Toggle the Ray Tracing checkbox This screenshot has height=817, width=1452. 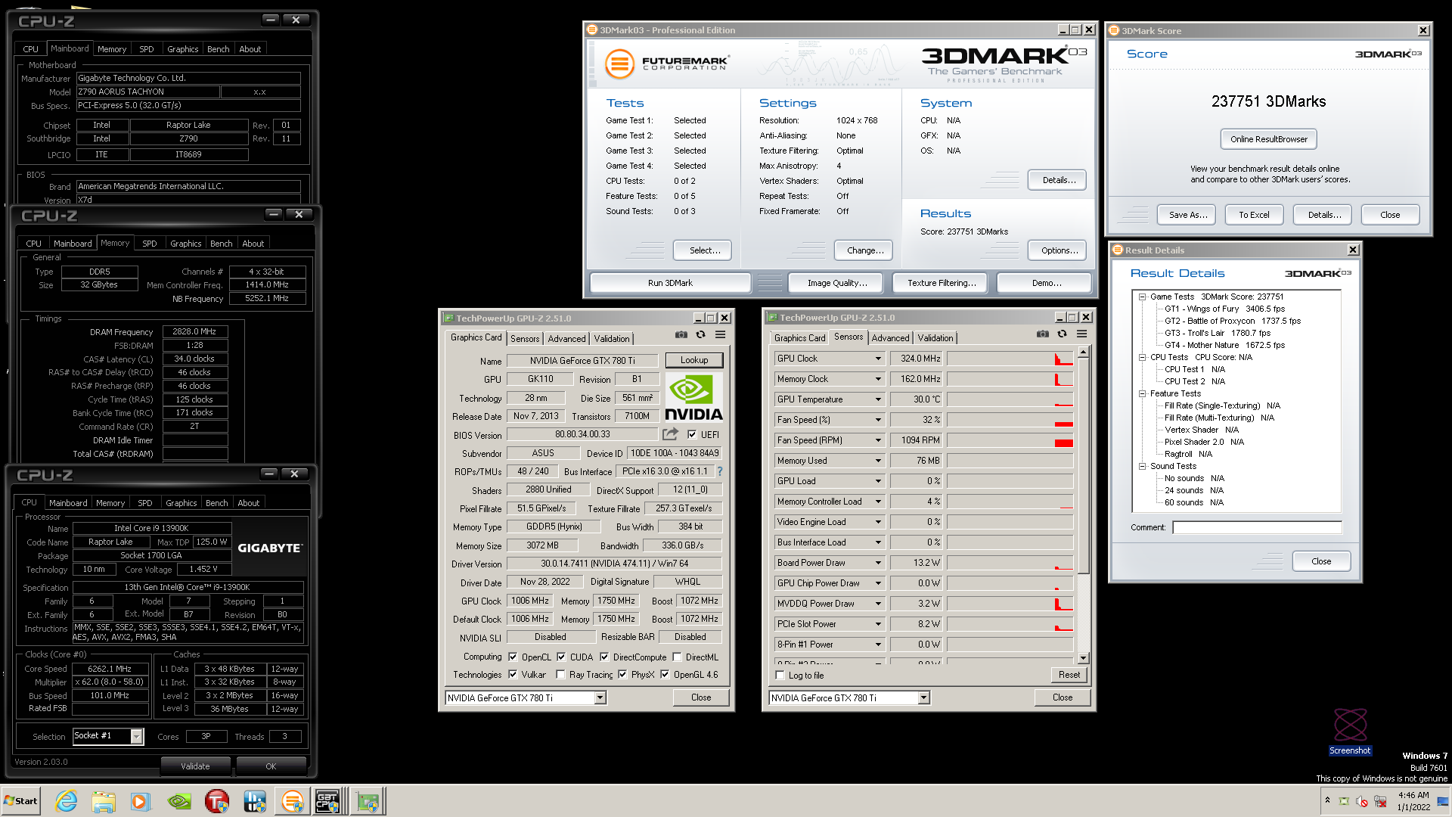pyautogui.click(x=560, y=674)
